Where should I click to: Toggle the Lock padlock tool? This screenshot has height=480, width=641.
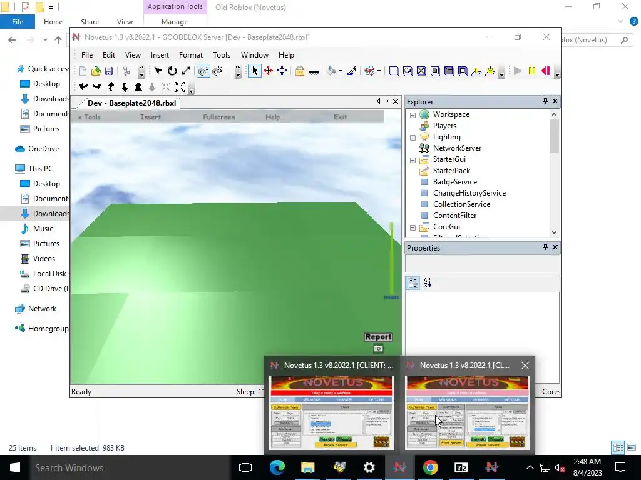[x=300, y=71]
